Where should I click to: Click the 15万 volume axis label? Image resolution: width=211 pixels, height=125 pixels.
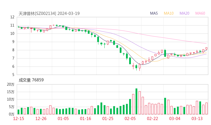[x=11, y=92]
